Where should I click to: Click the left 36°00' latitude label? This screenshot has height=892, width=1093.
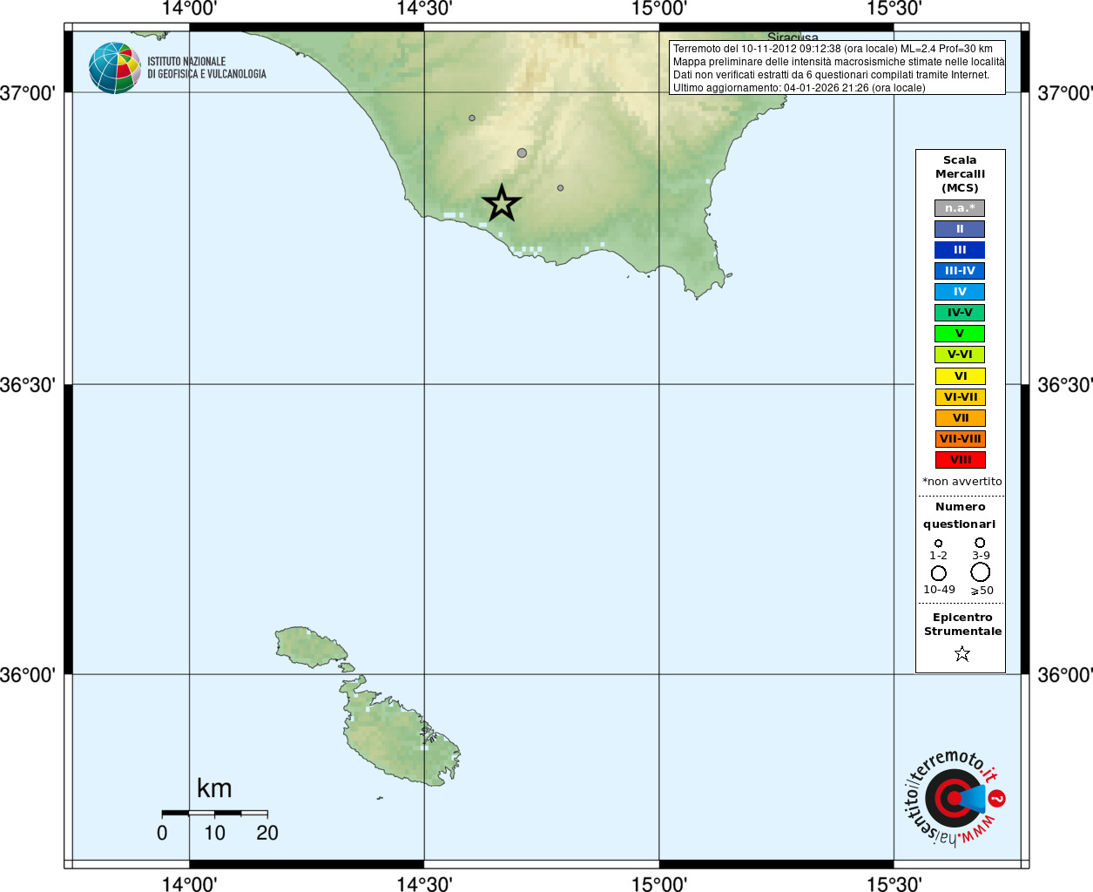pyautogui.click(x=28, y=674)
